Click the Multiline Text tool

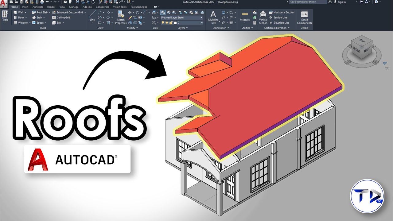(213, 17)
